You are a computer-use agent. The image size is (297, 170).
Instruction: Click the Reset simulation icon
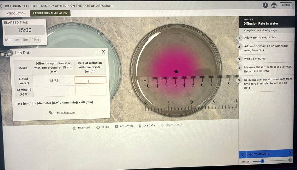[x=98, y=127]
